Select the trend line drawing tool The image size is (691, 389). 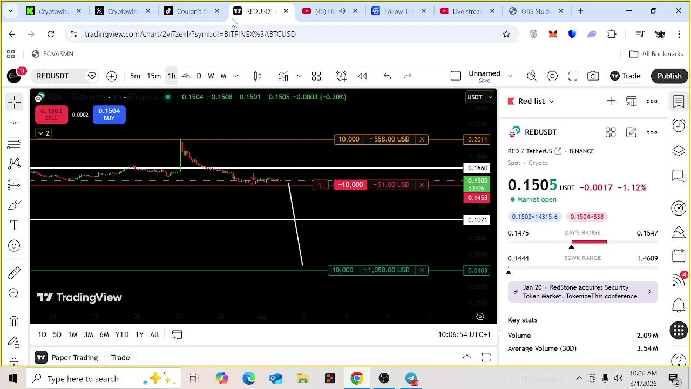15,123
